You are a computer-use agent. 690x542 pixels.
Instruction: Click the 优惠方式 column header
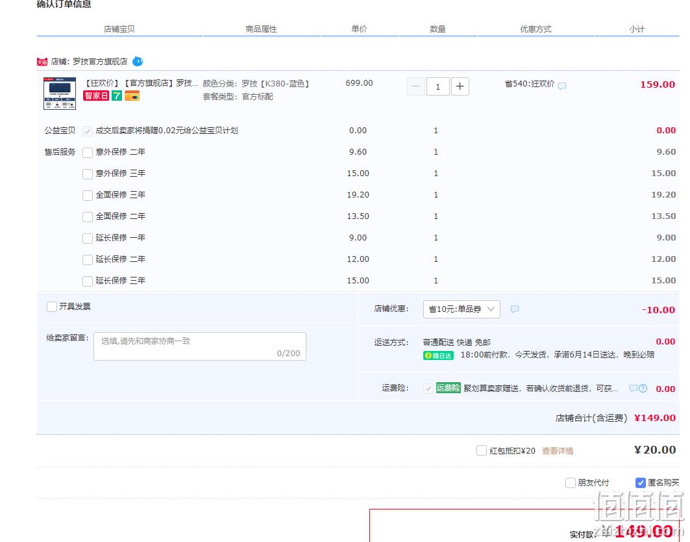(536, 29)
